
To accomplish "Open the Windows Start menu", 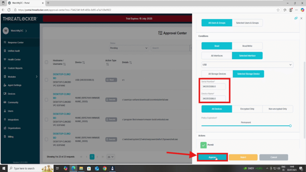I will click(x=4, y=168).
